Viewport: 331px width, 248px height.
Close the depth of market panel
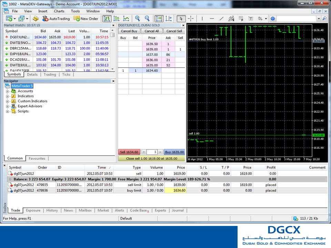tap(183, 25)
